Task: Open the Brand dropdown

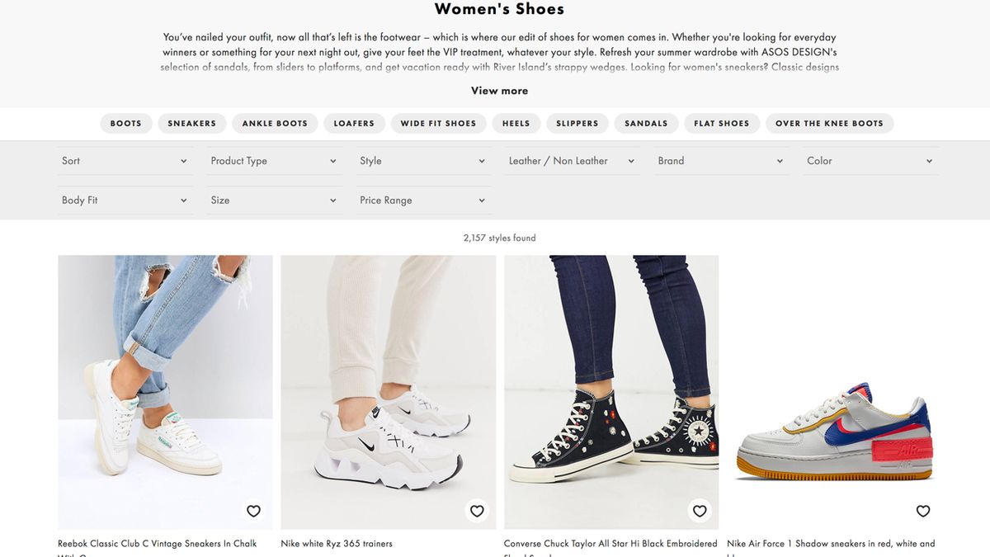Action: [x=721, y=161]
